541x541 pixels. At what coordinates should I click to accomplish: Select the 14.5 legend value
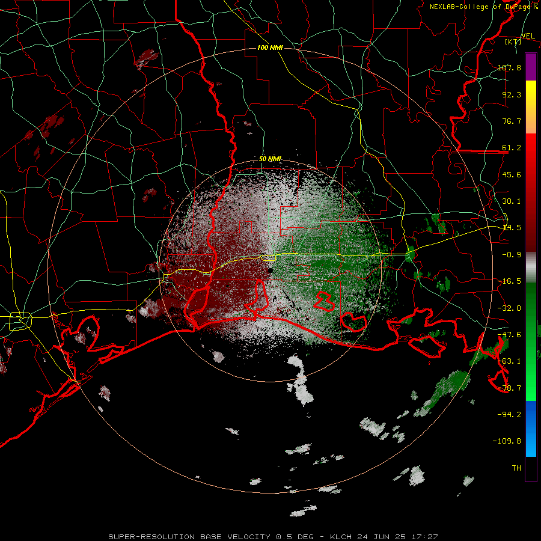(x=512, y=228)
